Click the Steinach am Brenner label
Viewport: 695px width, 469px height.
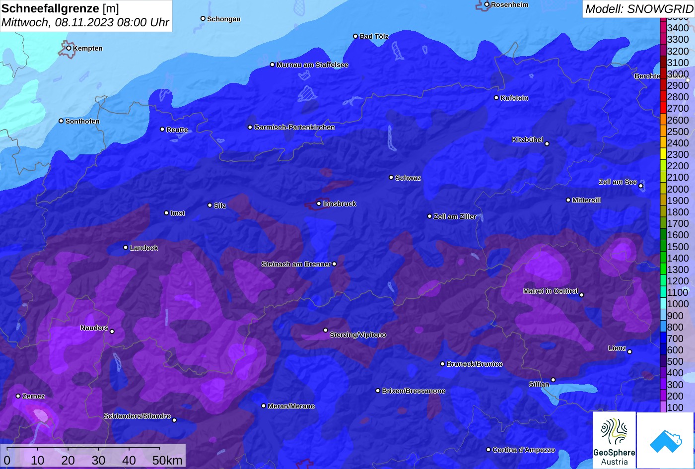click(296, 265)
